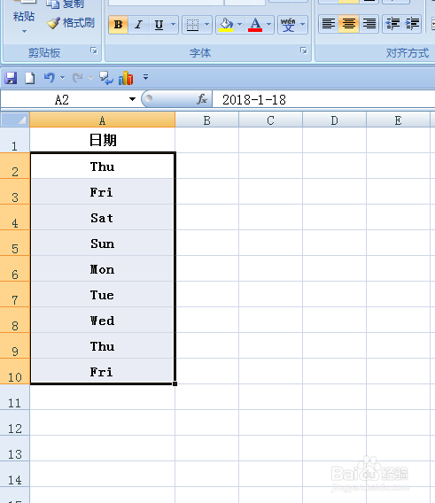Select column B header
Viewport: 435px width, 503px height.
[206, 120]
